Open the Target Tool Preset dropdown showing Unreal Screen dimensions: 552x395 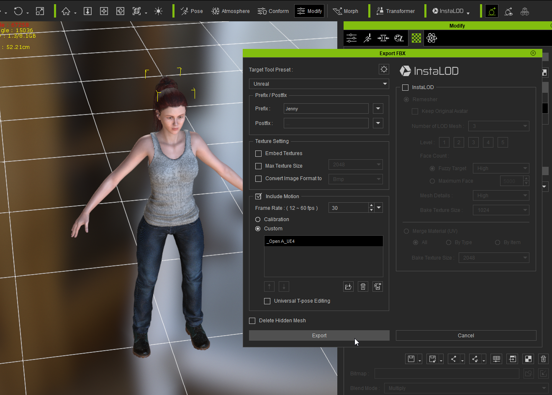tap(319, 84)
